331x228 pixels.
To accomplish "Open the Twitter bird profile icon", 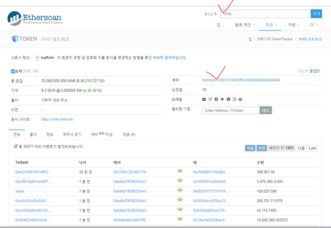I will coord(222,99).
